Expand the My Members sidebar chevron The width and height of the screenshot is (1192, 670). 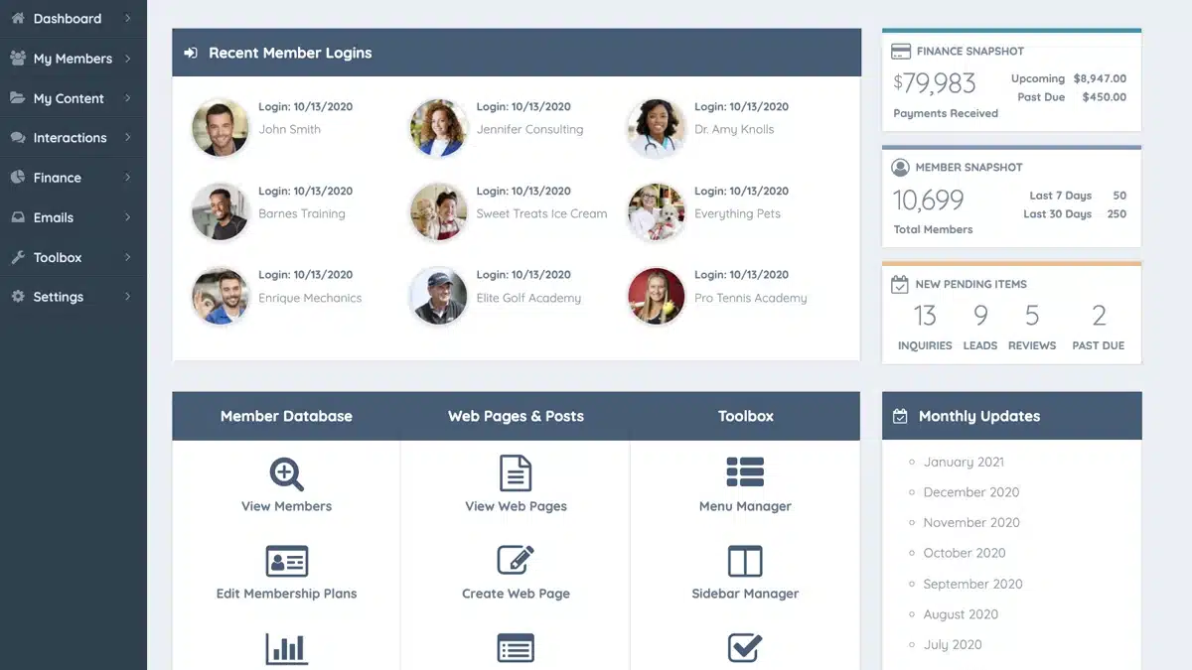128,59
